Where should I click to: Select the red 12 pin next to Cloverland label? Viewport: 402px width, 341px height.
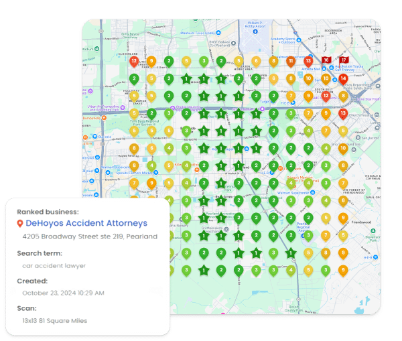134,62
